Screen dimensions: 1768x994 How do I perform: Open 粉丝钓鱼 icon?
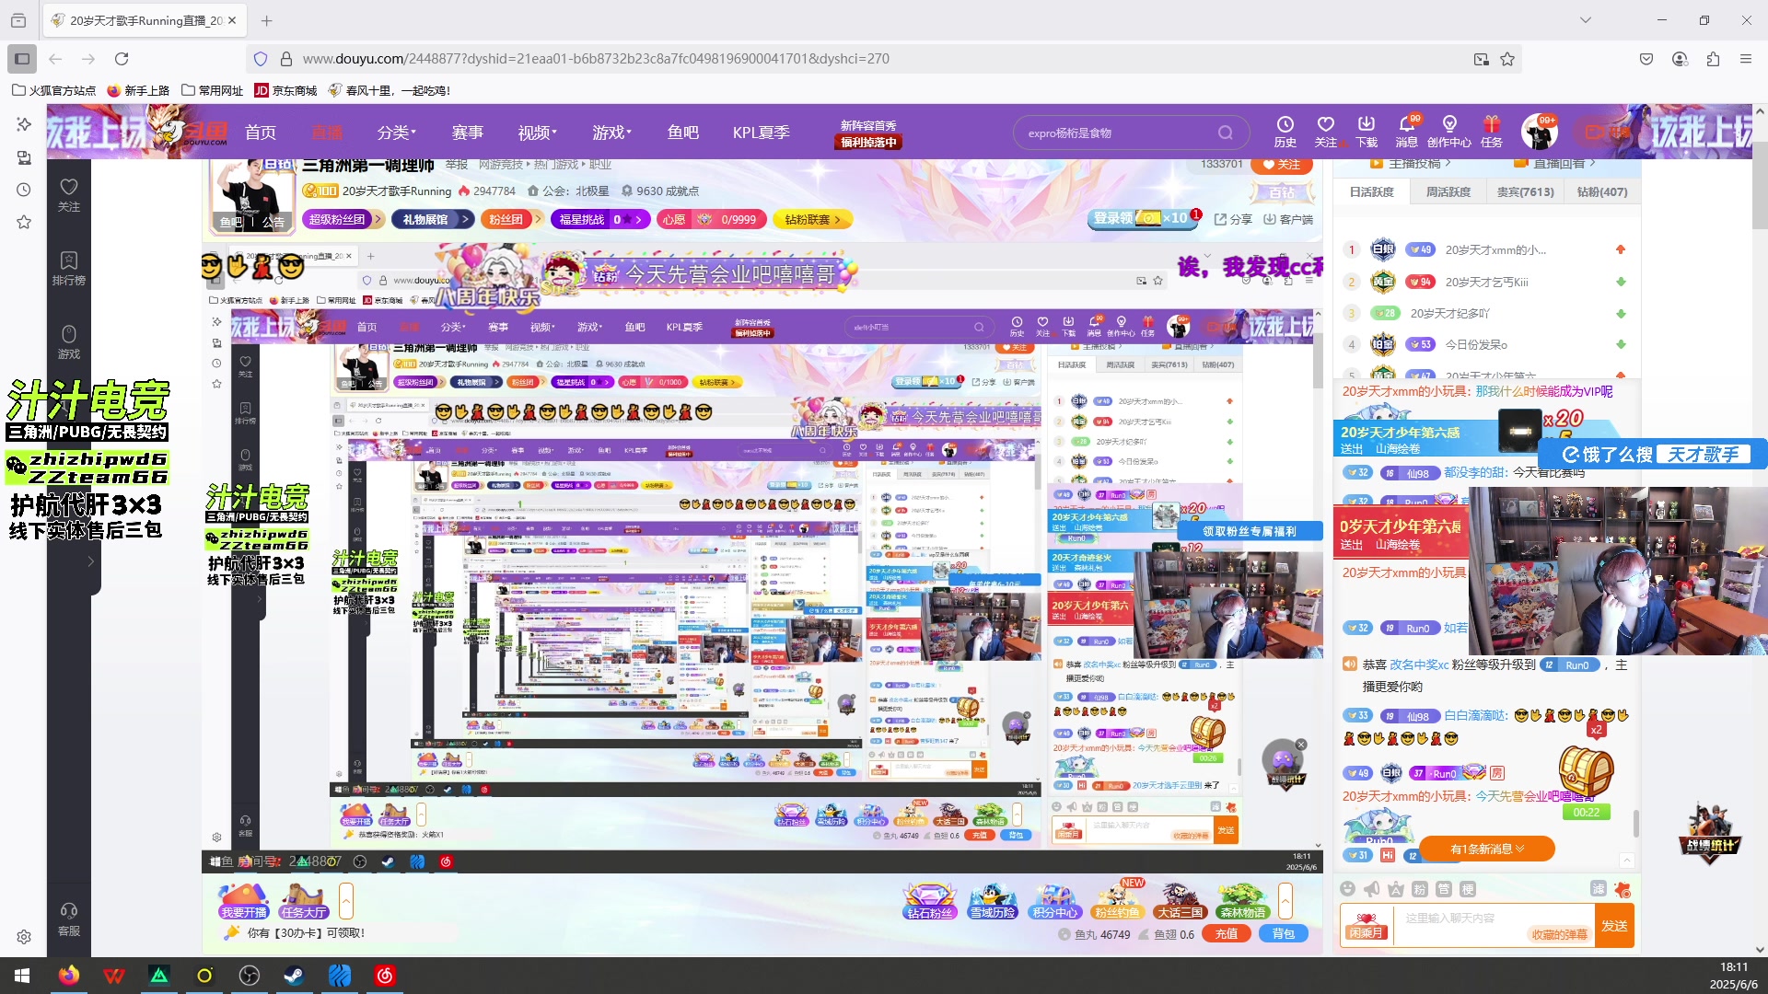click(x=1117, y=900)
